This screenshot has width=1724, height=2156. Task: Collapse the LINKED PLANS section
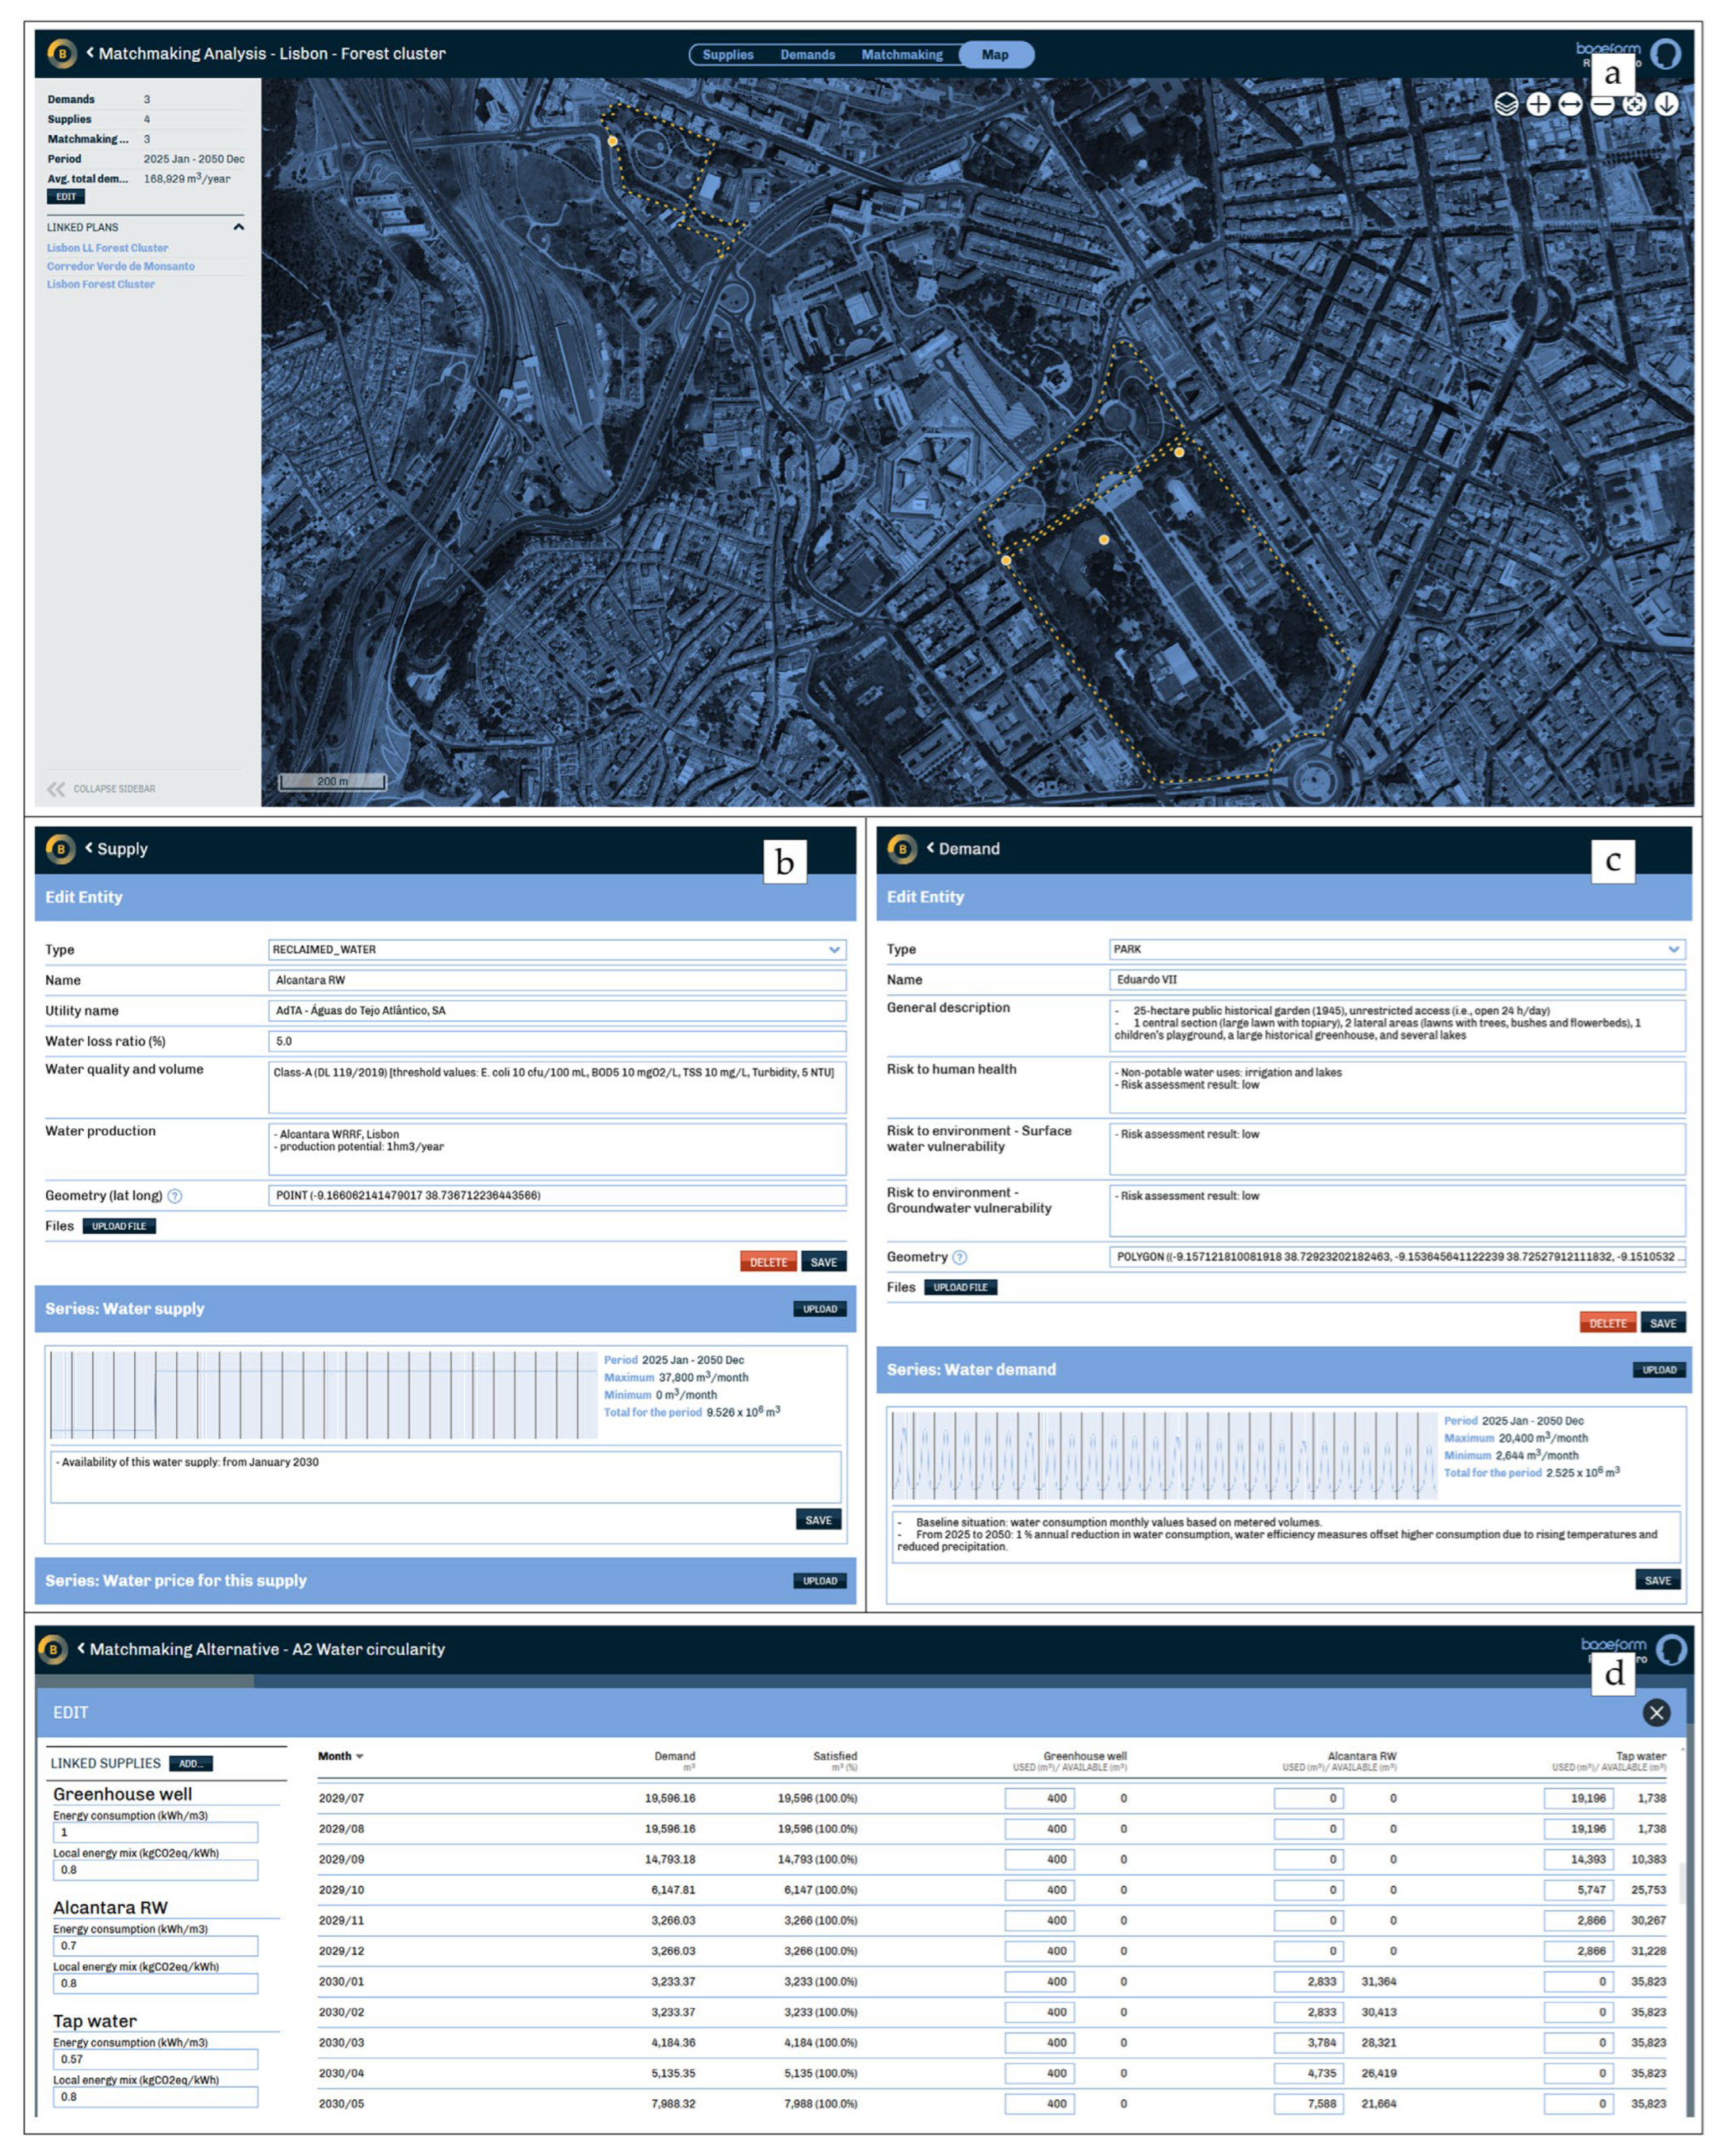coord(238,227)
